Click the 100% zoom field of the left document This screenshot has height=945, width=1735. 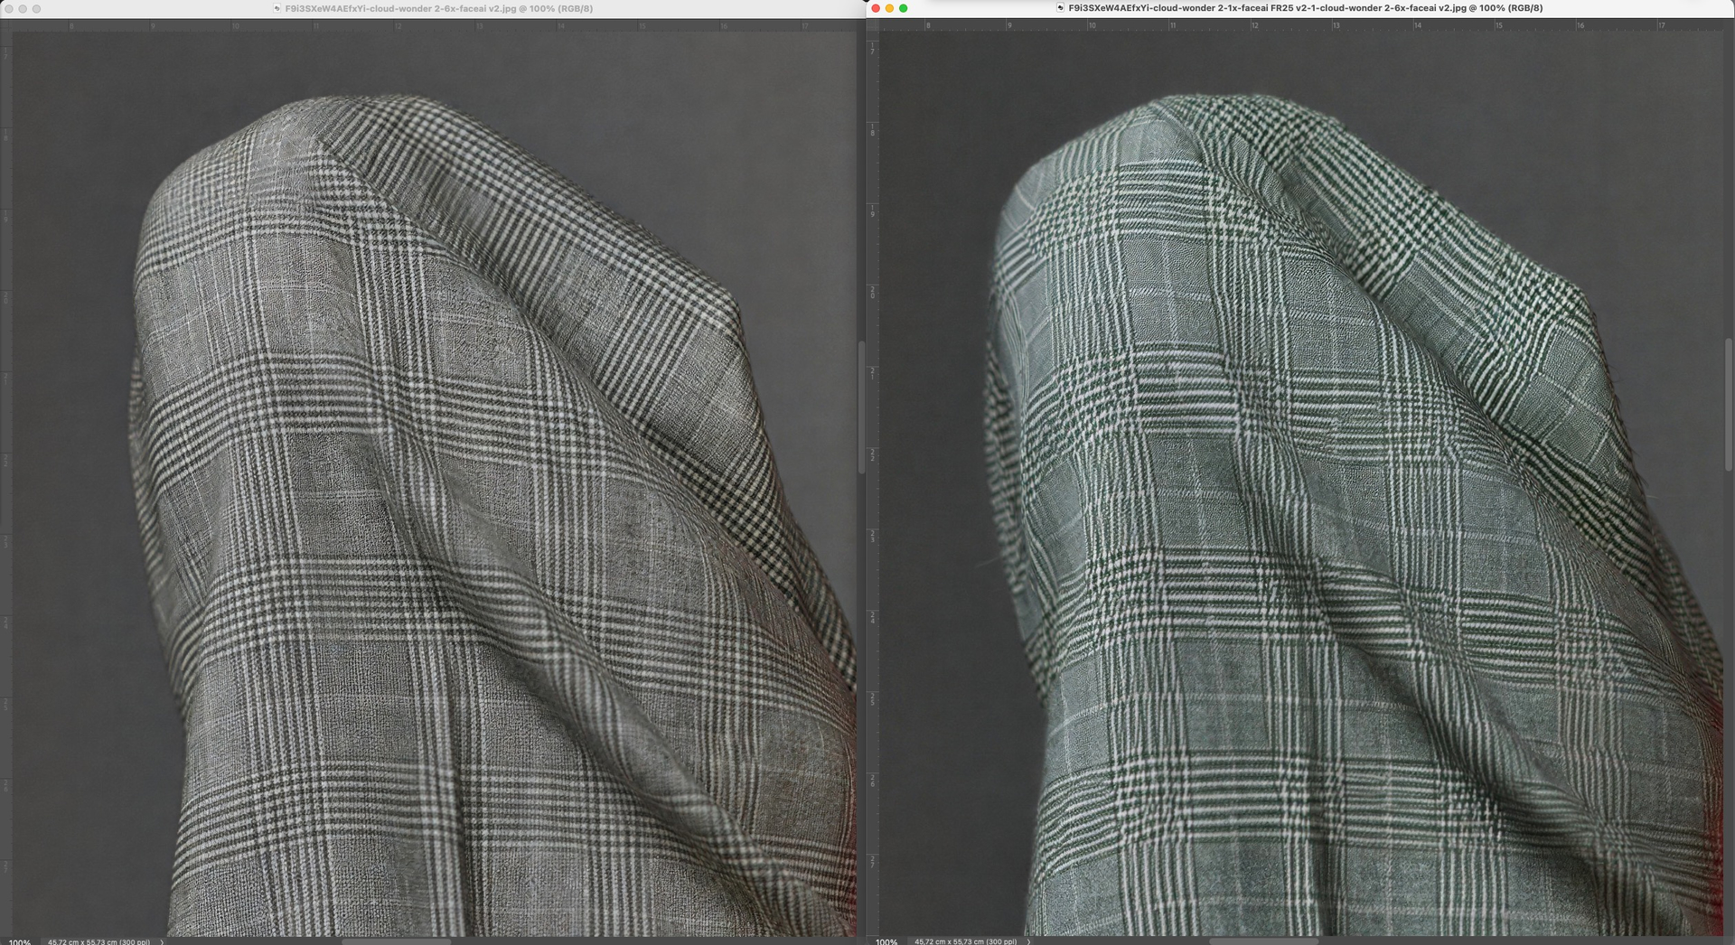[x=20, y=941]
